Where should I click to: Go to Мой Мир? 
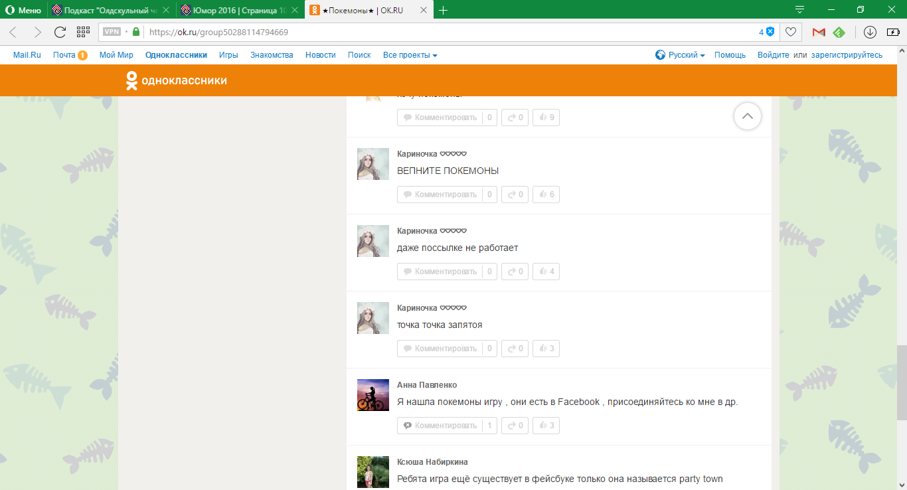coord(116,55)
